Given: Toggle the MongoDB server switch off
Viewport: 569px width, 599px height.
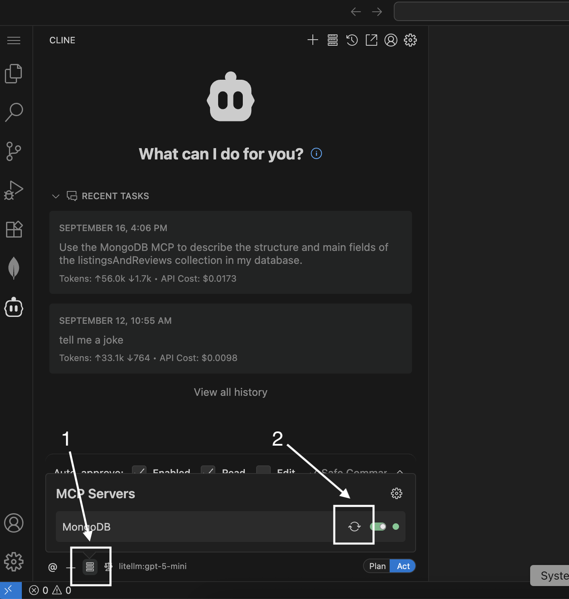Looking at the screenshot, I should [378, 527].
